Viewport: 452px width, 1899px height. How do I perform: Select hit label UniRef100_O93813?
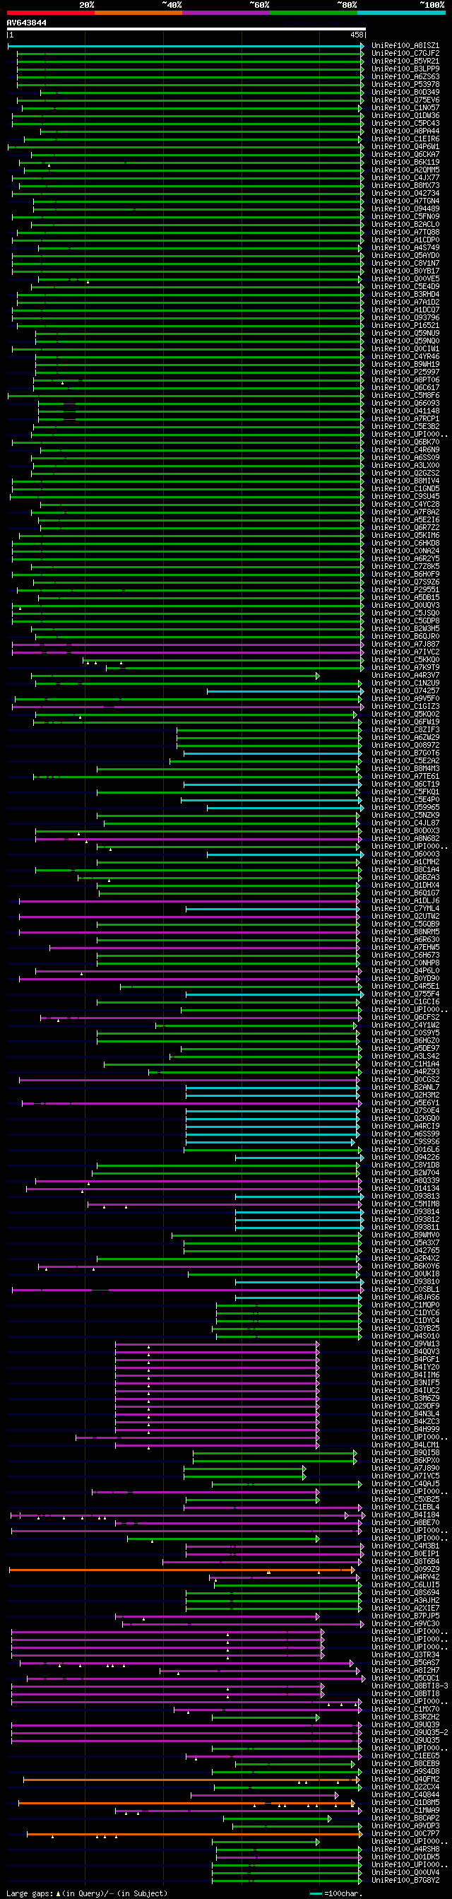pos(405,1197)
